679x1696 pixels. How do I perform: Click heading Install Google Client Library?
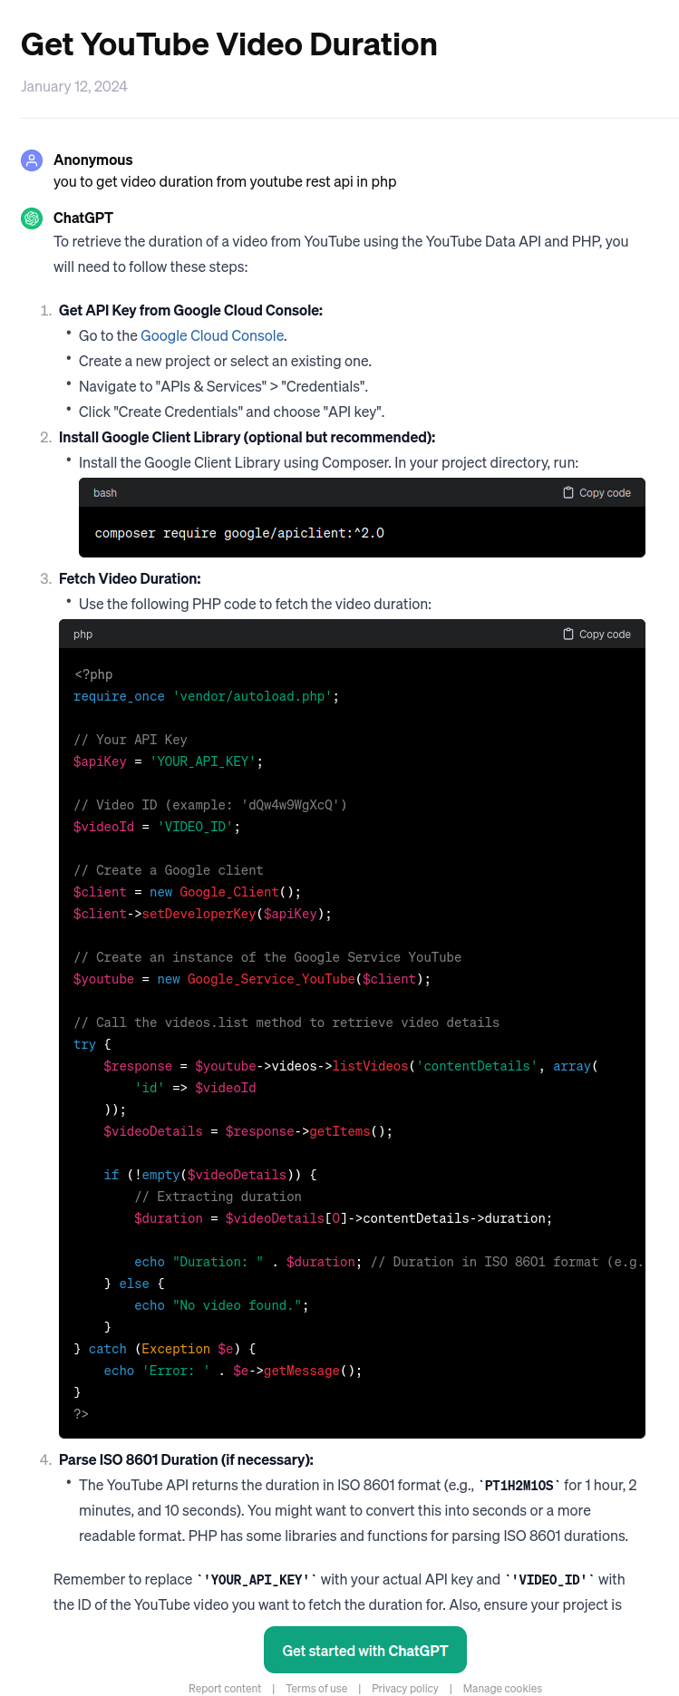coord(247,437)
